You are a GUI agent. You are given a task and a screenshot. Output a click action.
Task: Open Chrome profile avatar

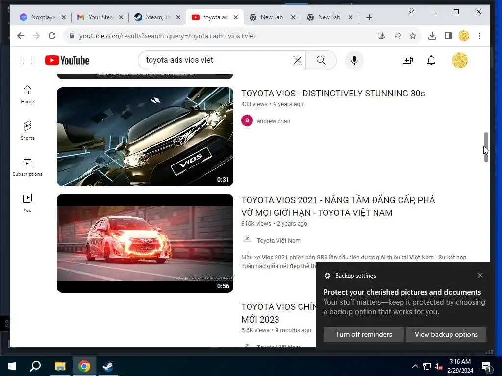pos(464,36)
